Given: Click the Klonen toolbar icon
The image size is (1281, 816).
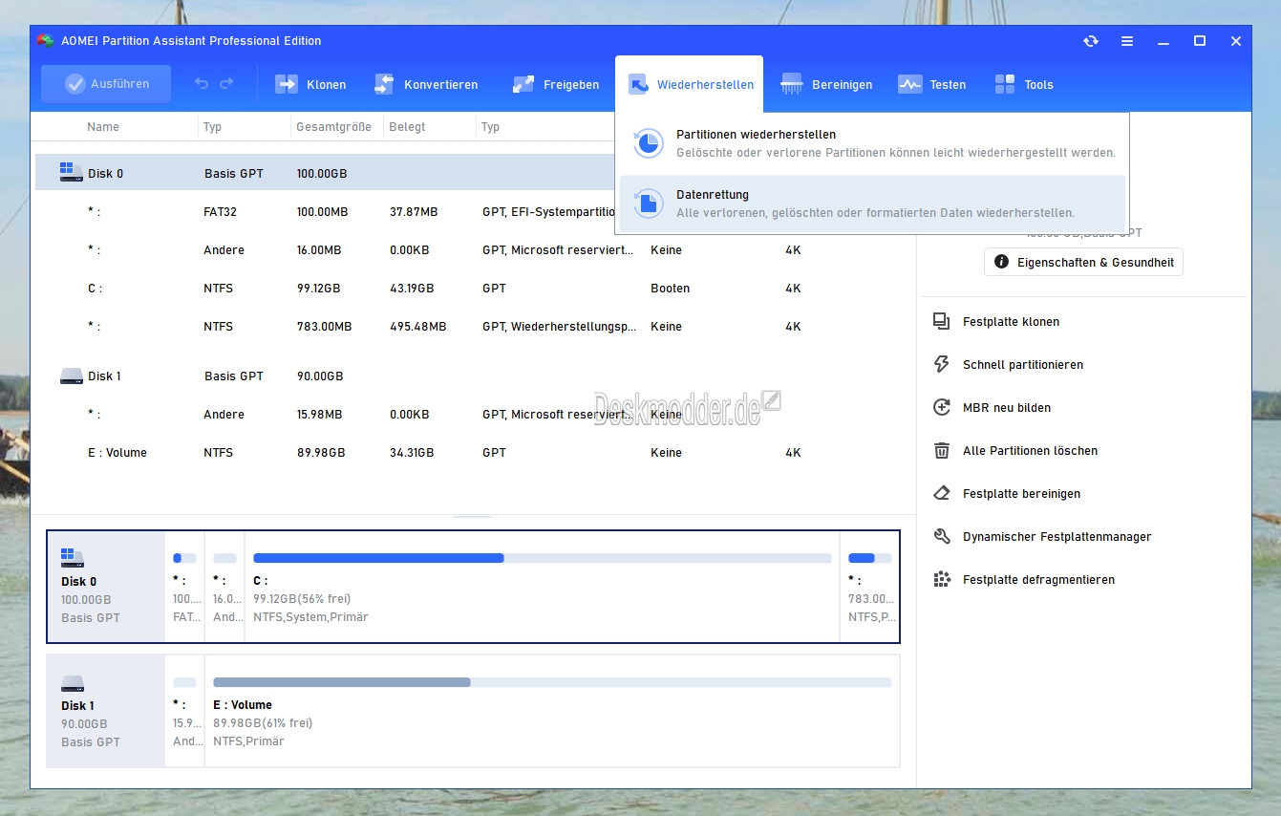Looking at the screenshot, I should 287,84.
